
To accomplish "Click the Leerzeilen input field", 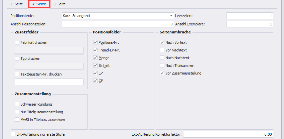I will point(250,16).
